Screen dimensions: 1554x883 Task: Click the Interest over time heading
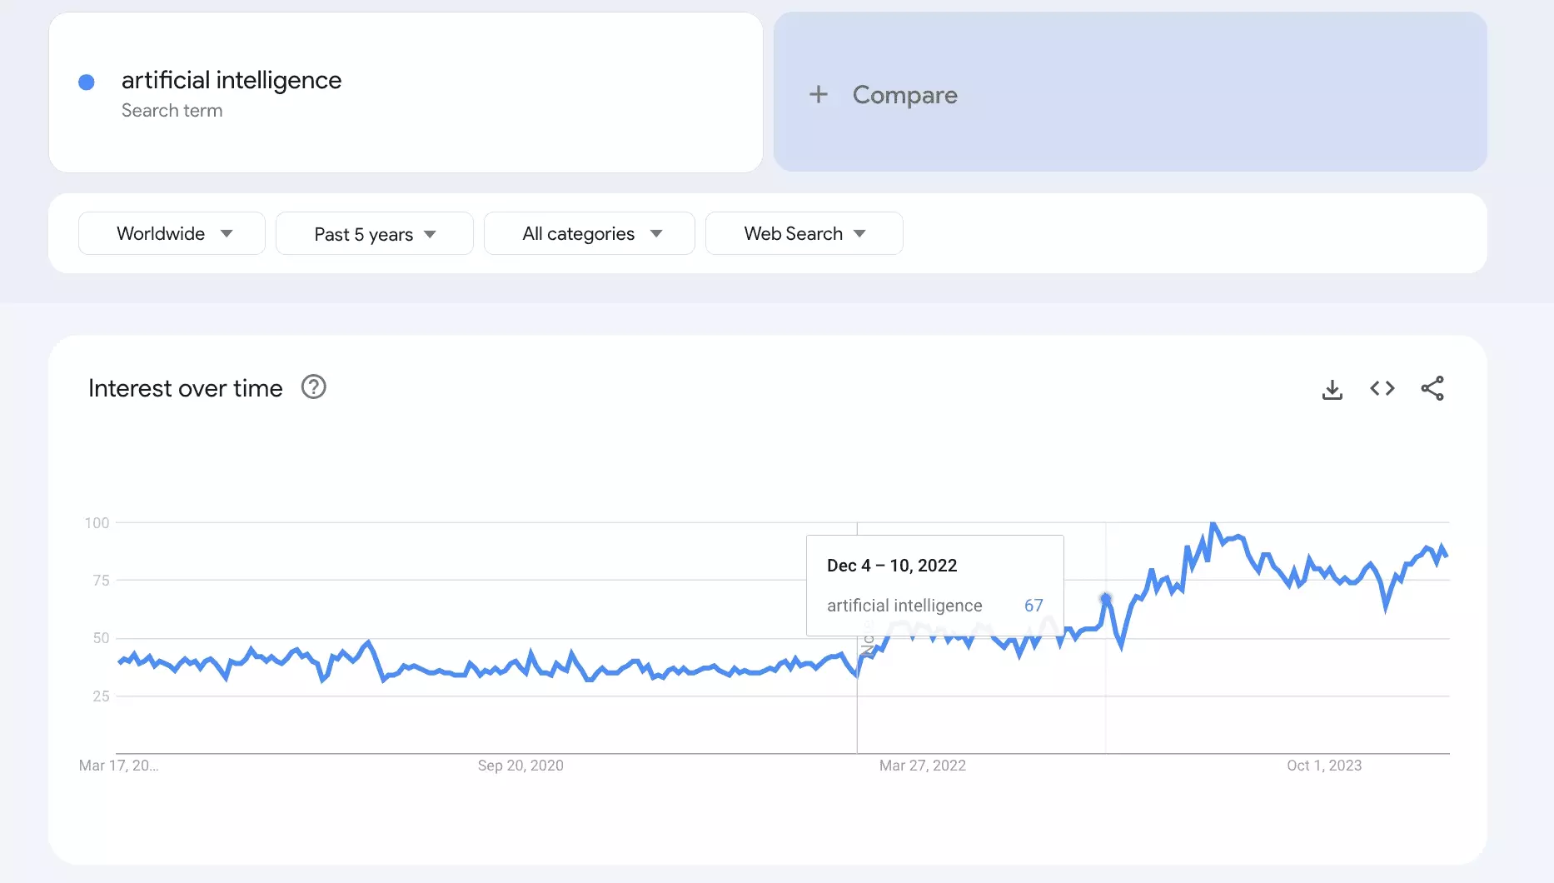pos(185,387)
